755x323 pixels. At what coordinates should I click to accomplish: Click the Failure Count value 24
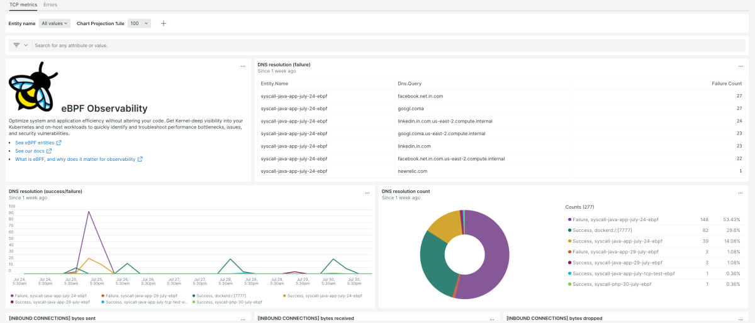(x=739, y=121)
